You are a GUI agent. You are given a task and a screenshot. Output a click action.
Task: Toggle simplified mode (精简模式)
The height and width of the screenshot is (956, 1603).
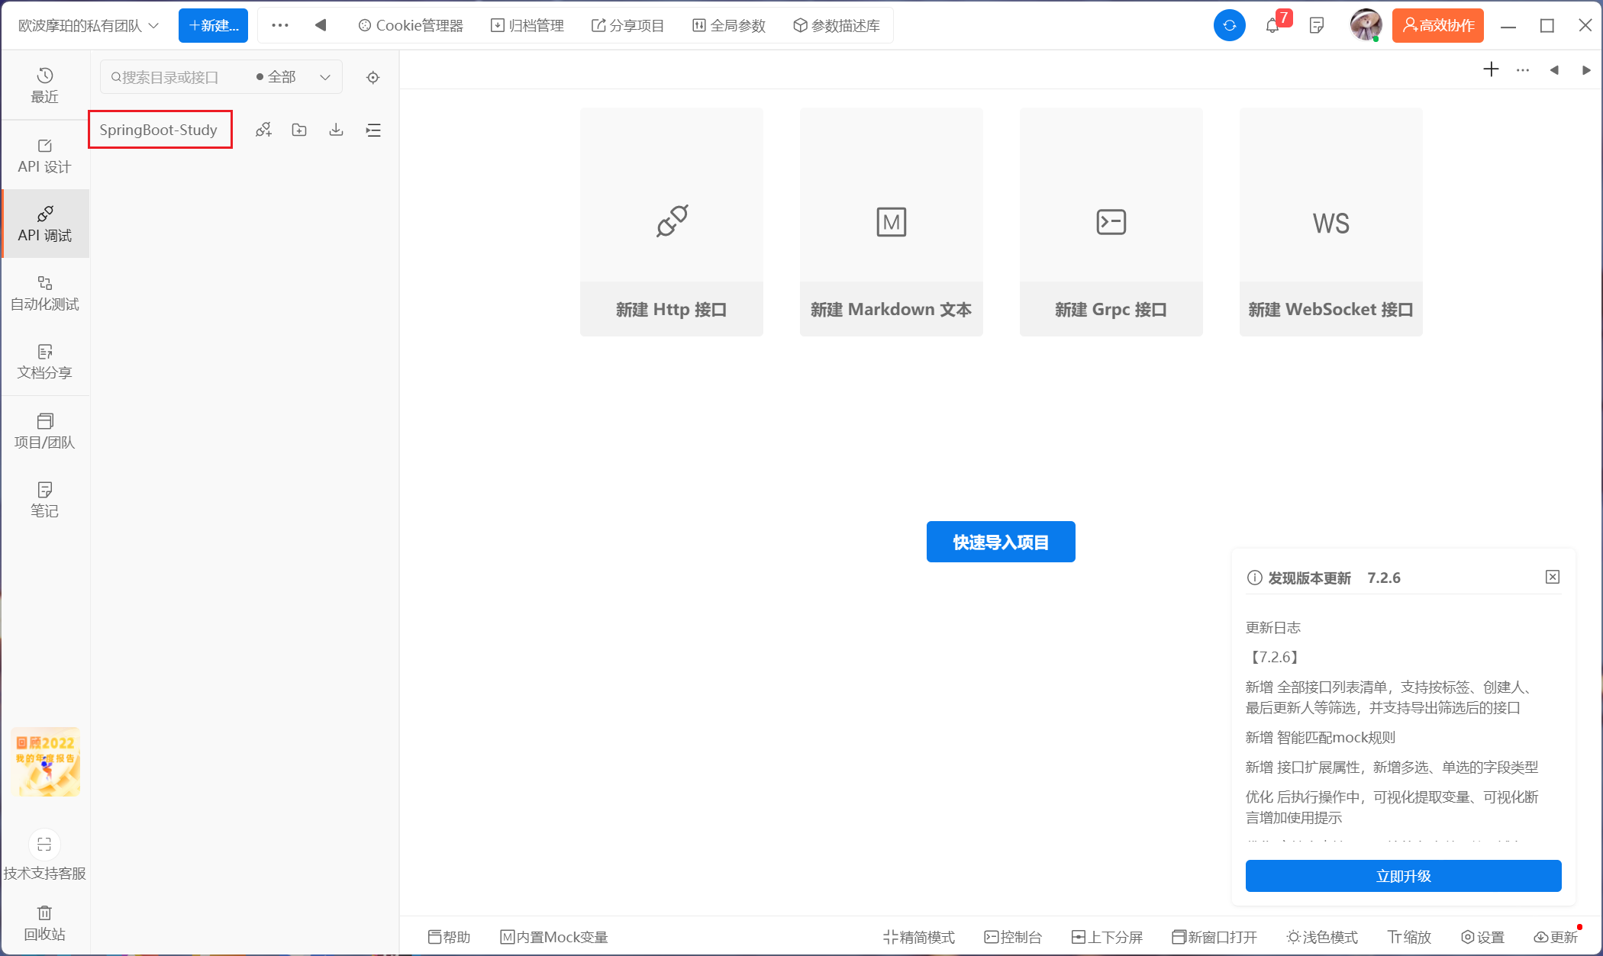pos(919,937)
